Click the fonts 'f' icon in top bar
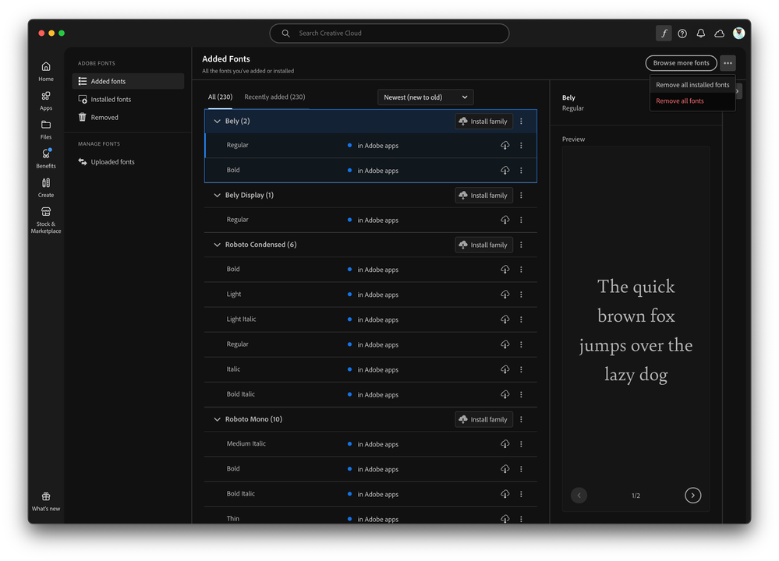 pos(664,34)
